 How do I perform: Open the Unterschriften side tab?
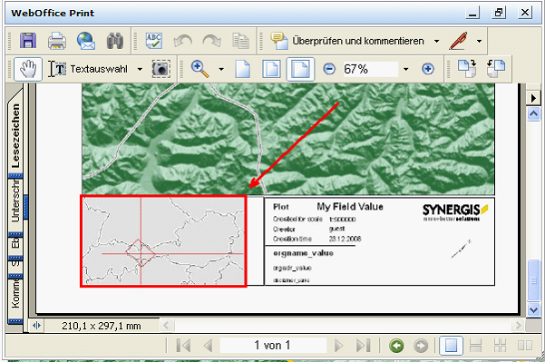[x=15, y=201]
